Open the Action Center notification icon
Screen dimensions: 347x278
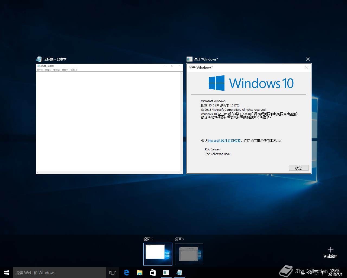click(x=316, y=272)
